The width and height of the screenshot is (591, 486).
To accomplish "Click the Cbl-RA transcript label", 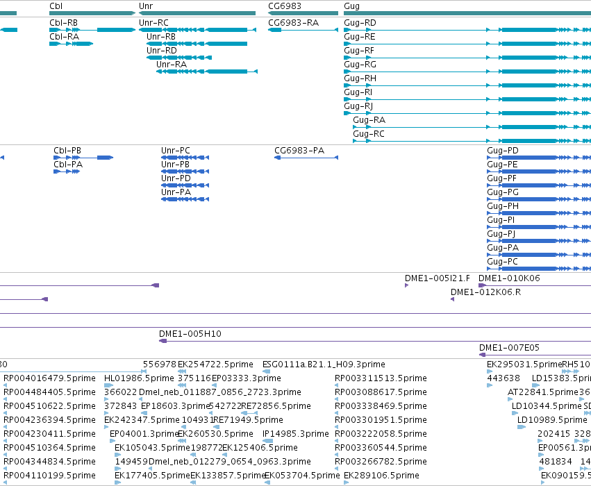I will 64,37.
